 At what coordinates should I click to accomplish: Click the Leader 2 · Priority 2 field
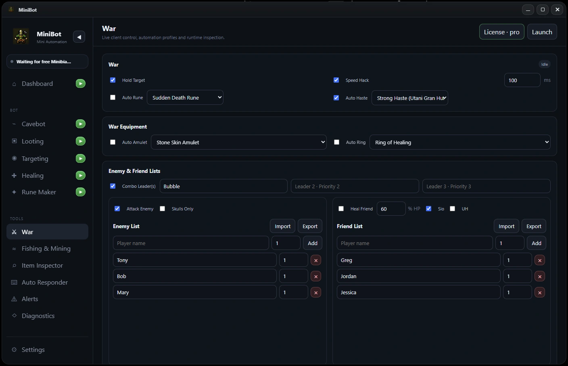pos(355,186)
